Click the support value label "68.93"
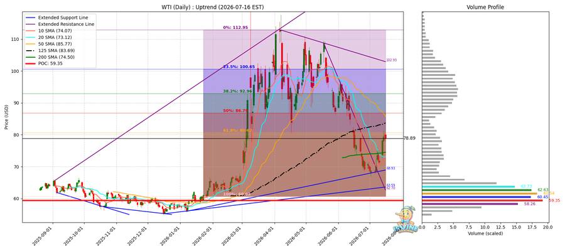This screenshot has width=565, height=251. (x=390, y=168)
